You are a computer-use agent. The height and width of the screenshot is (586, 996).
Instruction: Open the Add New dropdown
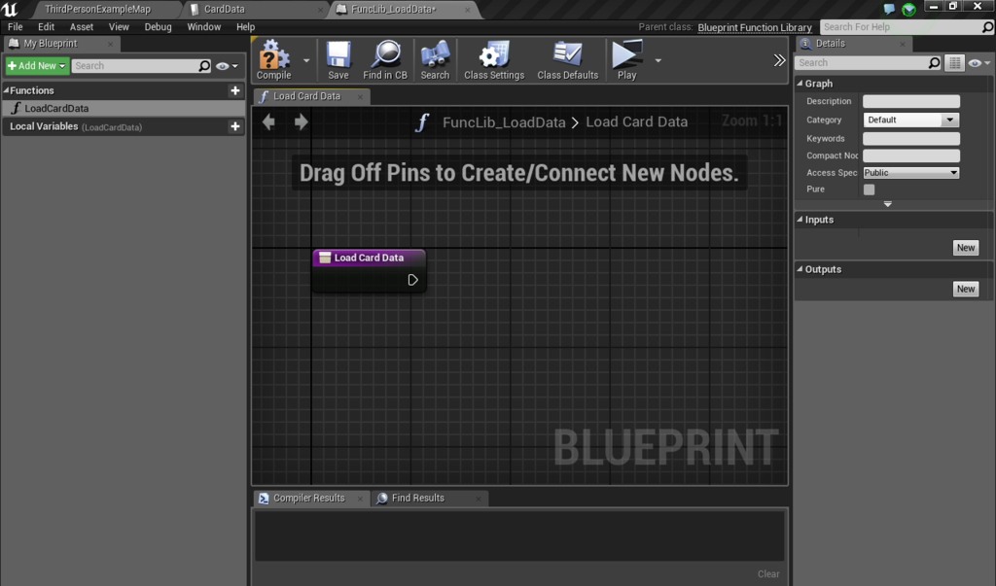(x=37, y=66)
